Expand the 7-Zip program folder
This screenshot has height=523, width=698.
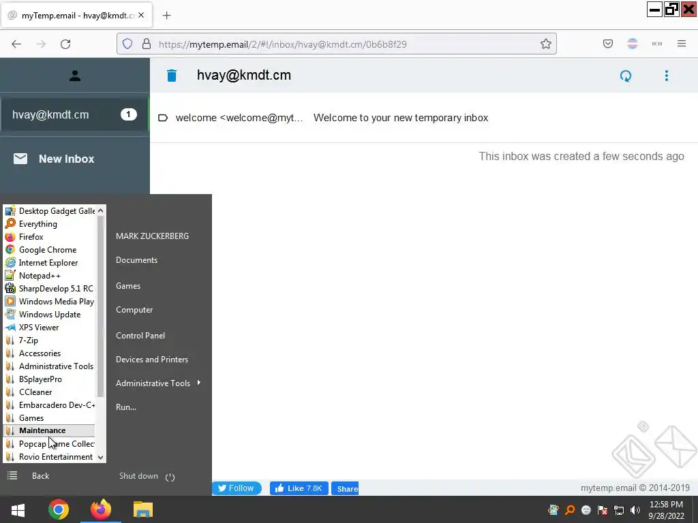point(49,340)
